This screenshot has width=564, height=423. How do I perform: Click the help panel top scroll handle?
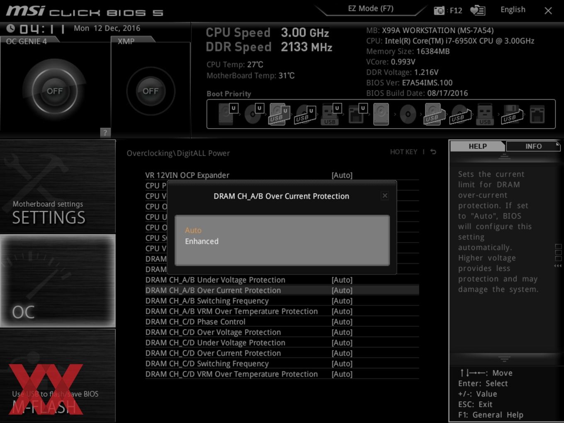(x=504, y=156)
